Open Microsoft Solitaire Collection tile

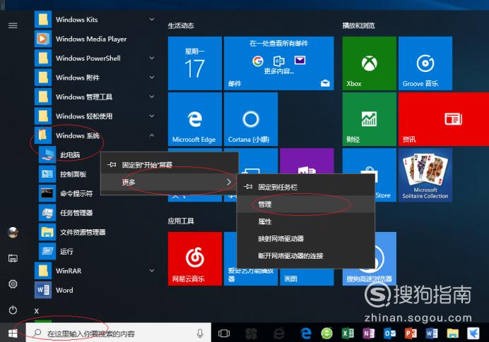tap(425, 175)
